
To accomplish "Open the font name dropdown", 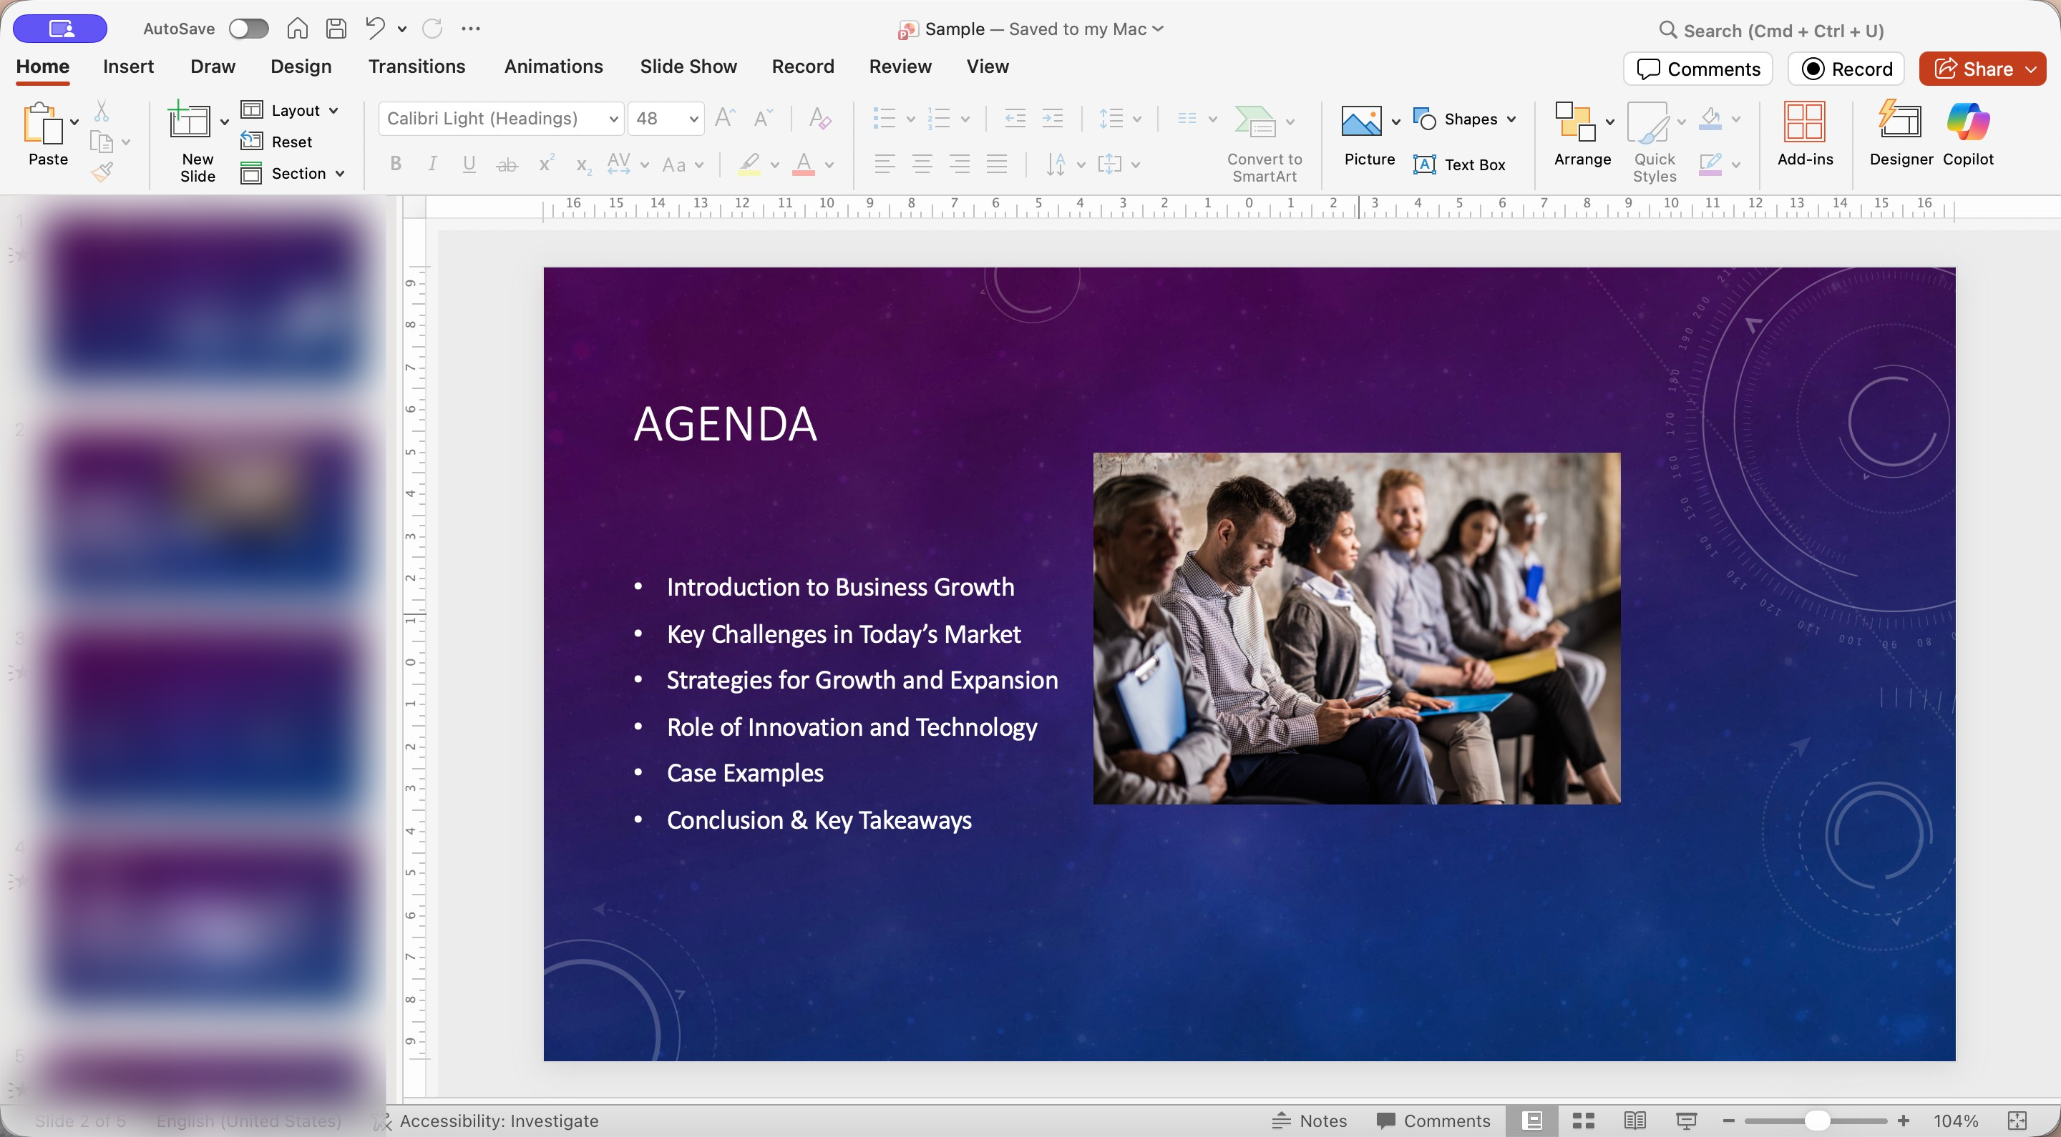I will point(614,119).
